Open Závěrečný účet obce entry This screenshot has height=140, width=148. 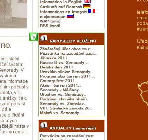point(67,49)
